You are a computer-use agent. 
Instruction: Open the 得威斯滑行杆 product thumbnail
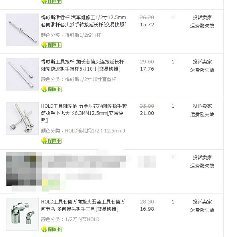click(22, 30)
